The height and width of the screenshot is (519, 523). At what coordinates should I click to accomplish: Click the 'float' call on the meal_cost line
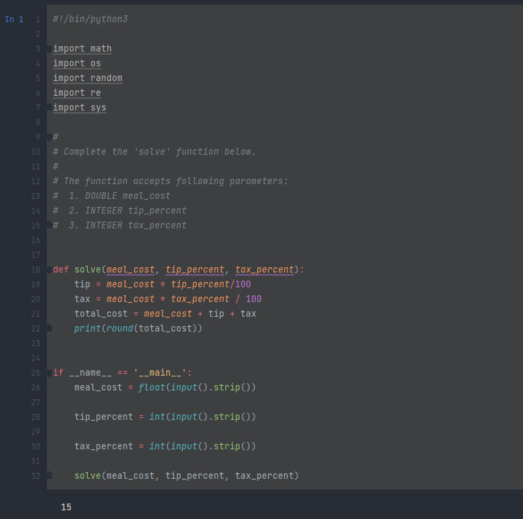[152, 387]
